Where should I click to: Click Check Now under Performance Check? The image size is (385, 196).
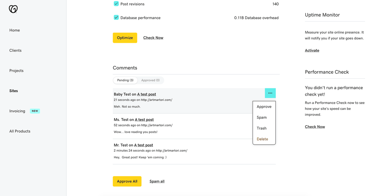315,127
